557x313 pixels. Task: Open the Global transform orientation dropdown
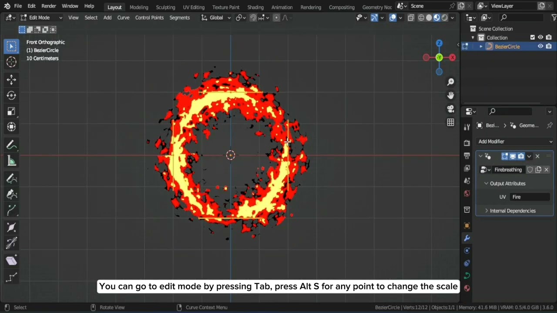[216, 18]
